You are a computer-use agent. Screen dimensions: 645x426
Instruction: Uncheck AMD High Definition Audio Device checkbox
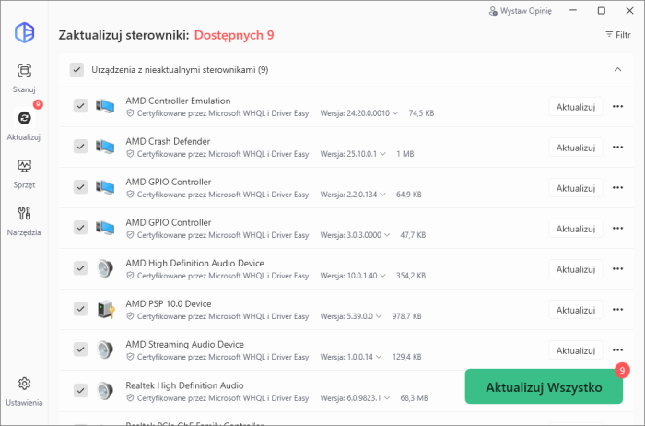(x=81, y=268)
